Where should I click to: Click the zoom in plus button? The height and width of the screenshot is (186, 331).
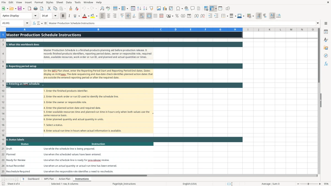[x=320, y=184]
